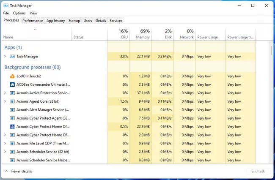Sort by the Memory column header
The height and width of the screenshot is (180, 275).
[x=140, y=35]
